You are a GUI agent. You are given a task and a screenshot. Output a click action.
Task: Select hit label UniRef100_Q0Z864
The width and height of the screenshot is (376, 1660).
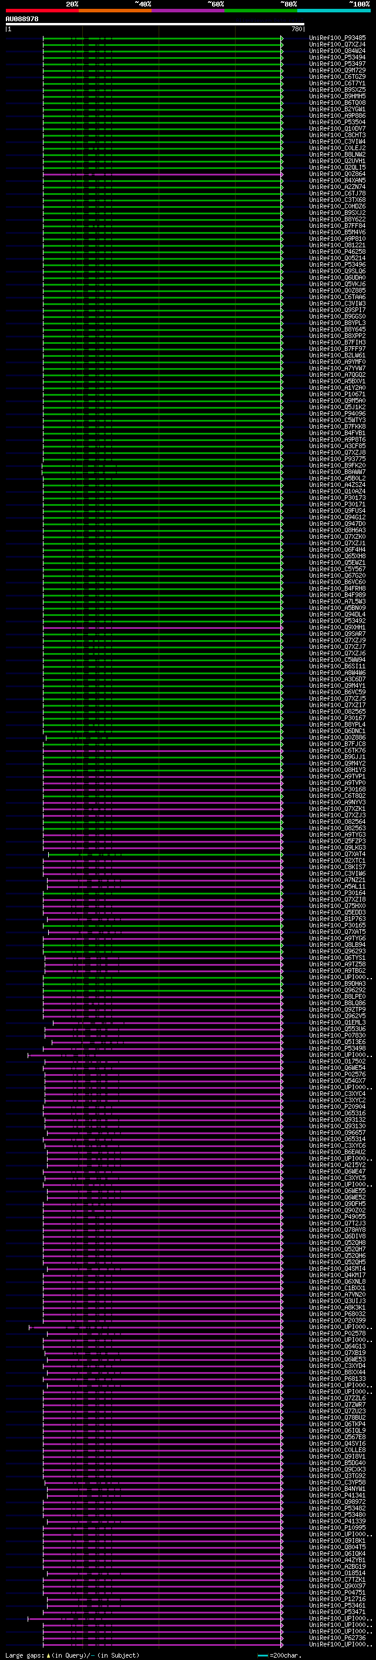[337, 174]
